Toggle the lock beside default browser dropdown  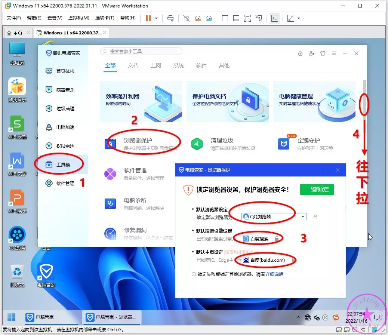tap(315, 217)
